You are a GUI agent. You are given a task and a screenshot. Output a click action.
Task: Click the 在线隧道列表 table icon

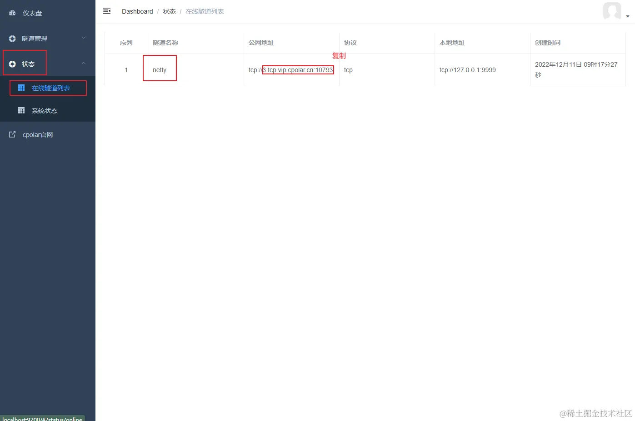click(x=21, y=88)
